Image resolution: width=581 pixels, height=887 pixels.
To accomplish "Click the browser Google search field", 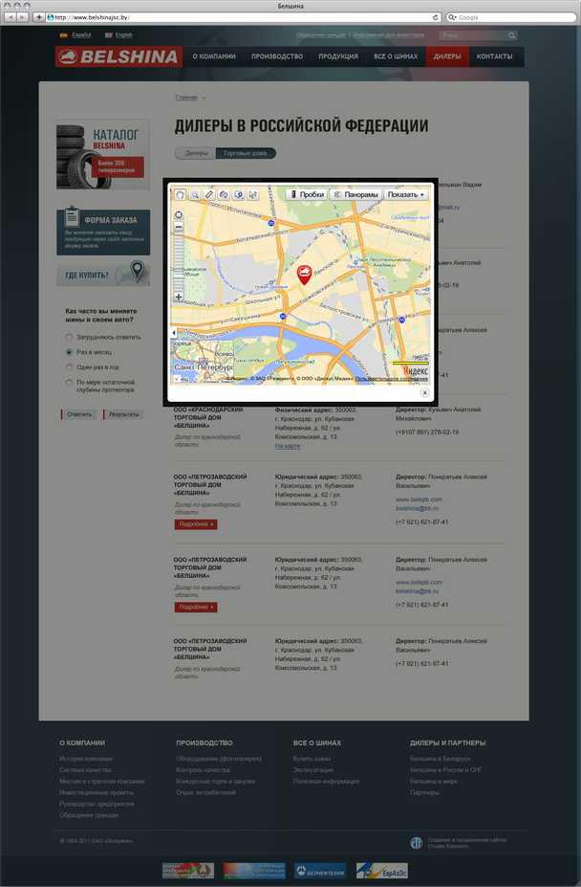I will point(511,17).
